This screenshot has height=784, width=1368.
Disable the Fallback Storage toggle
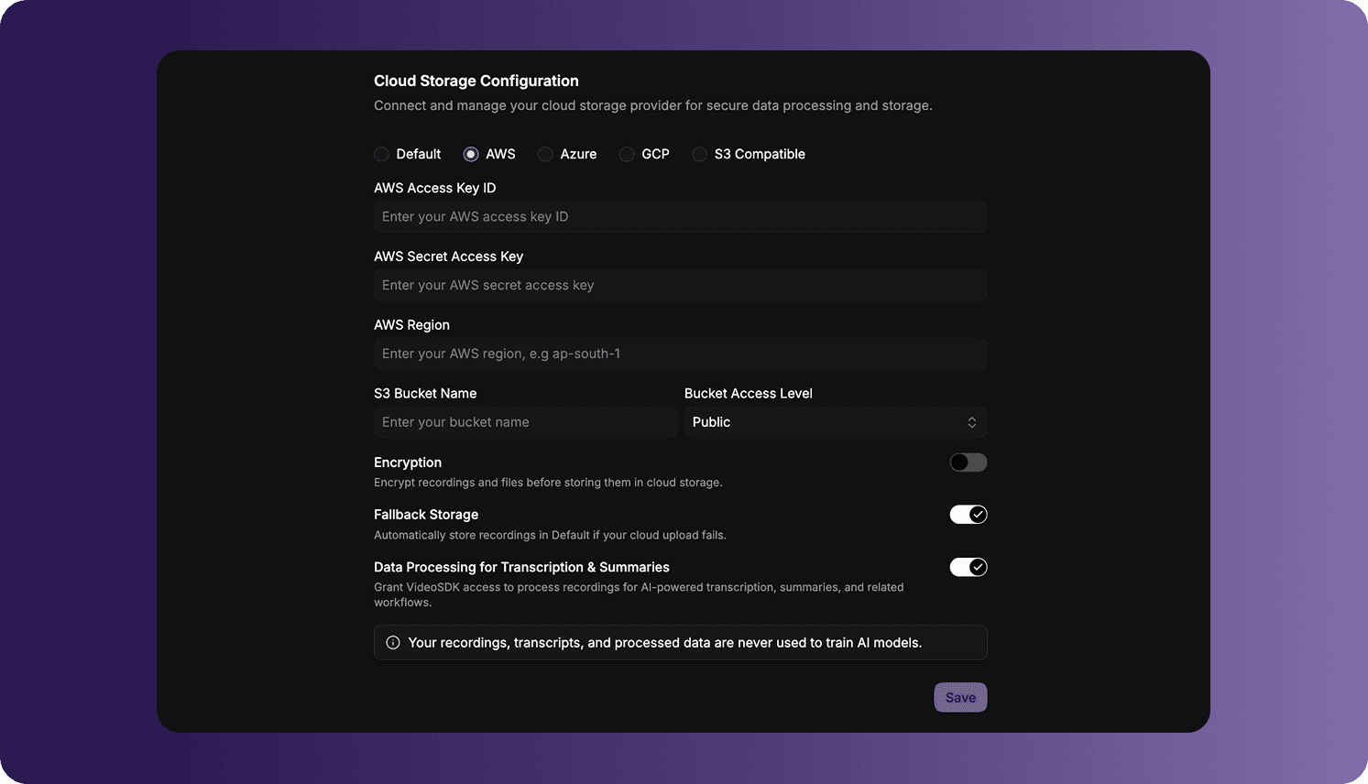point(969,515)
